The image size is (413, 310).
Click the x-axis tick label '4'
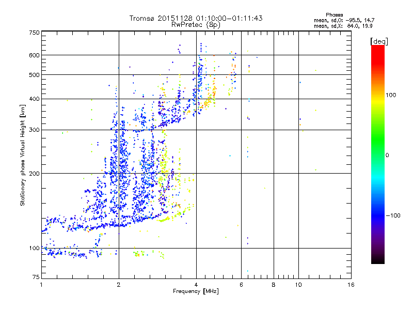tap(196, 285)
